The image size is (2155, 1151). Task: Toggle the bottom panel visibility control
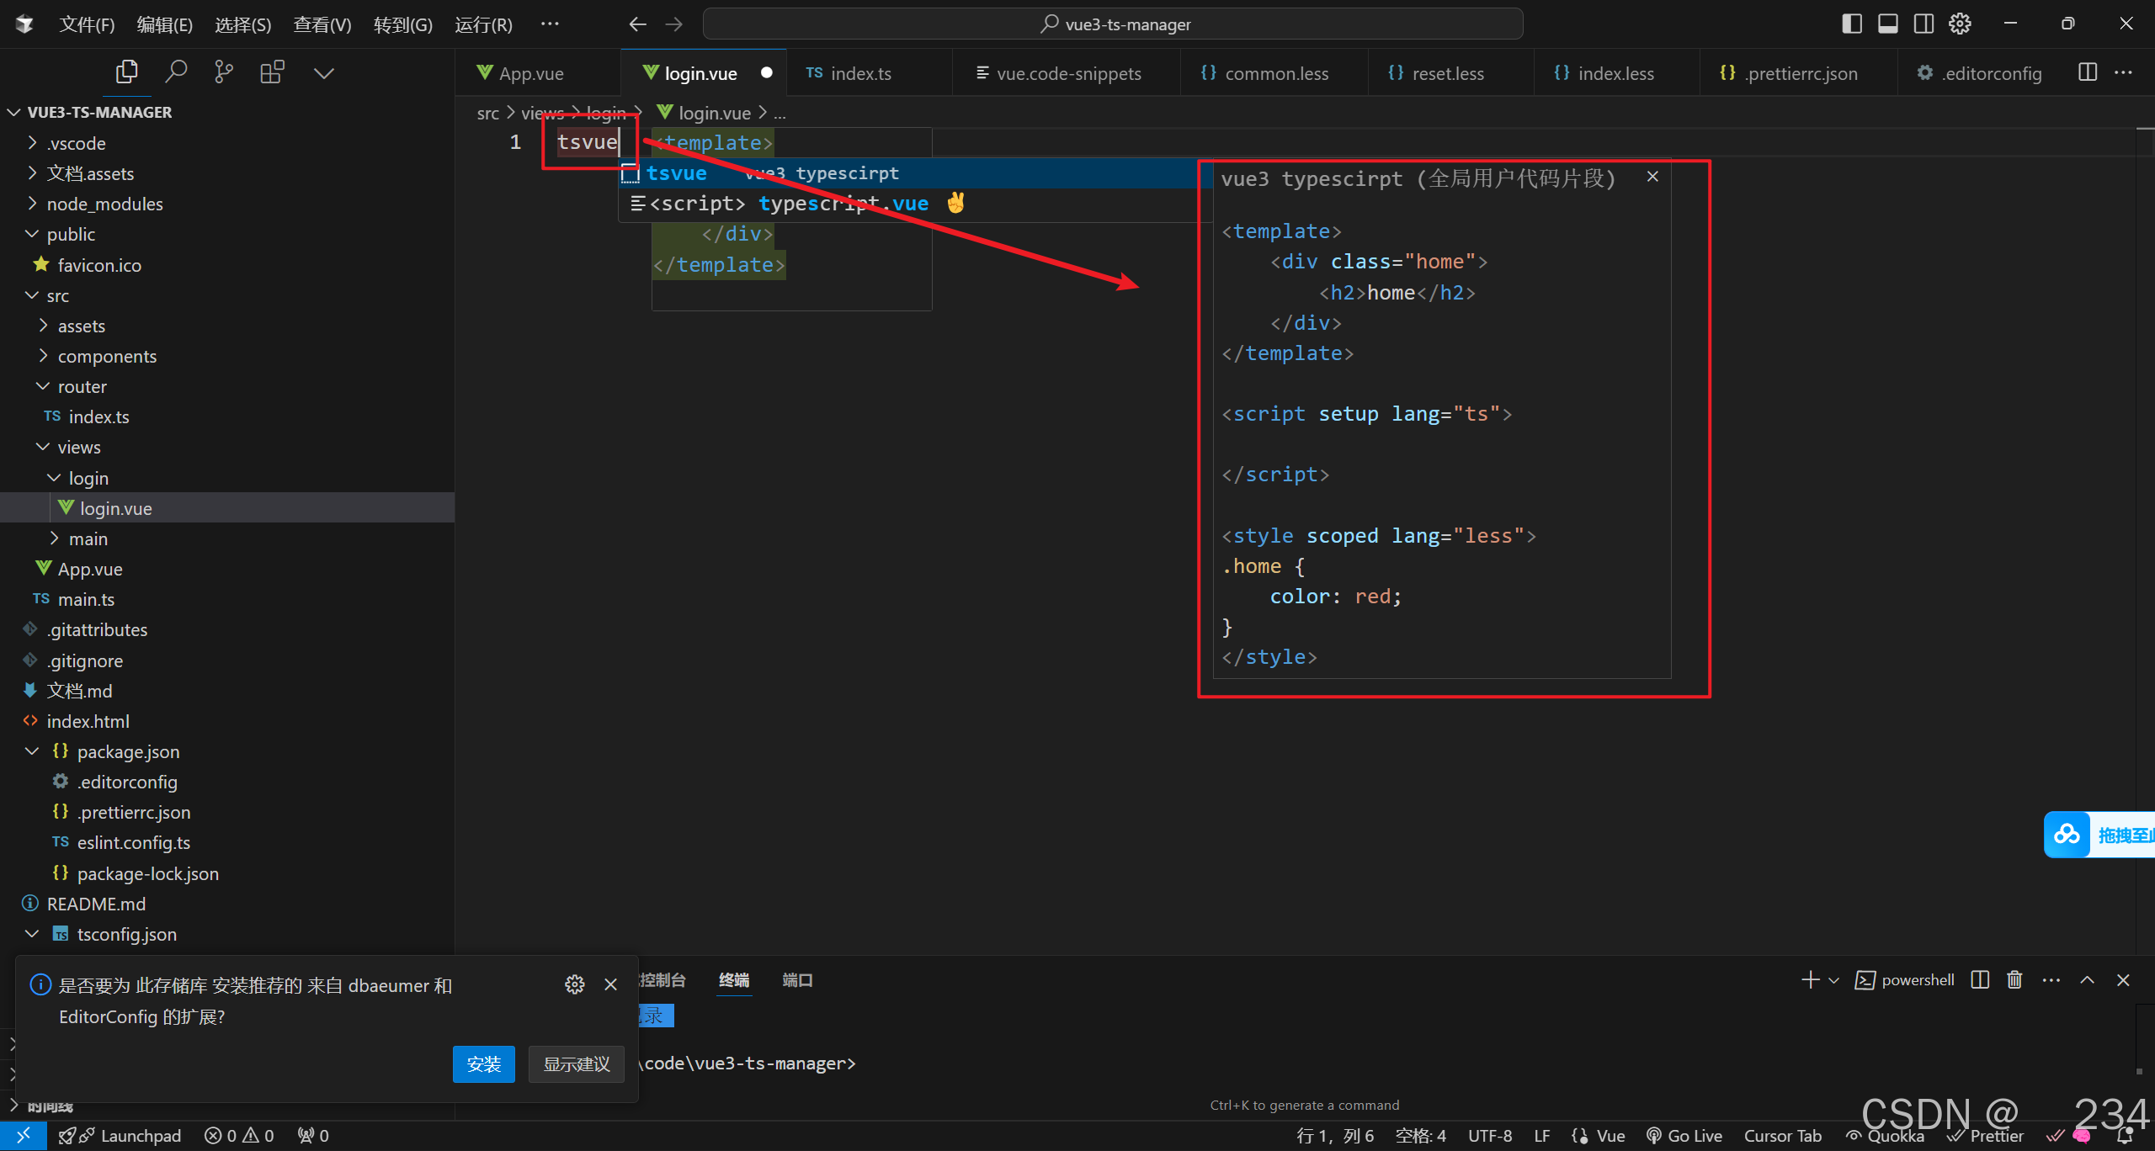pyautogui.click(x=1888, y=24)
